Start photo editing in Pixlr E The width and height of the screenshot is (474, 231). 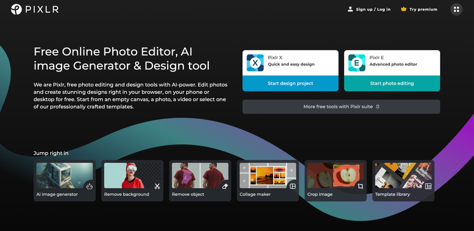pos(392,83)
